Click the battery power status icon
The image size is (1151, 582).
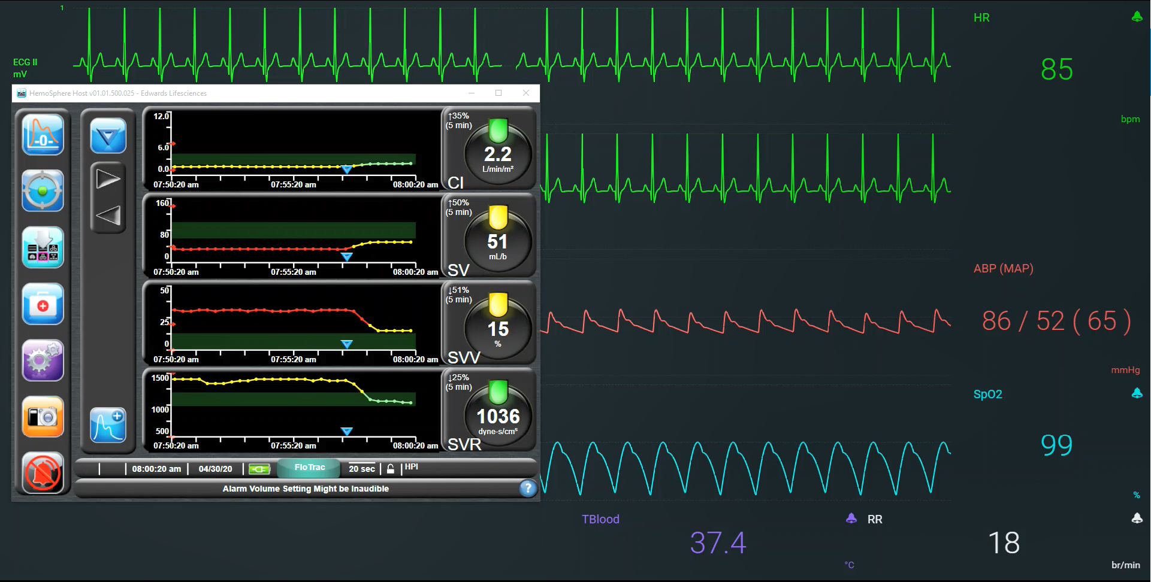(259, 469)
